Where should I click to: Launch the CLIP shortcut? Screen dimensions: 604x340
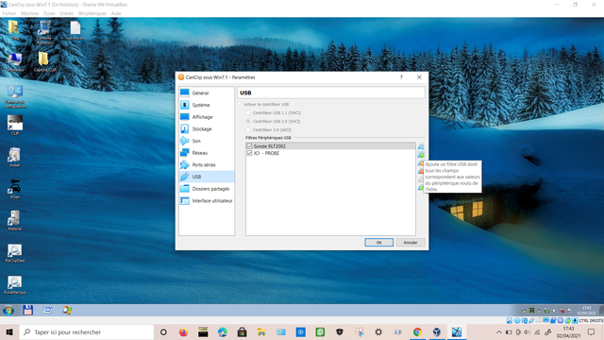15,126
